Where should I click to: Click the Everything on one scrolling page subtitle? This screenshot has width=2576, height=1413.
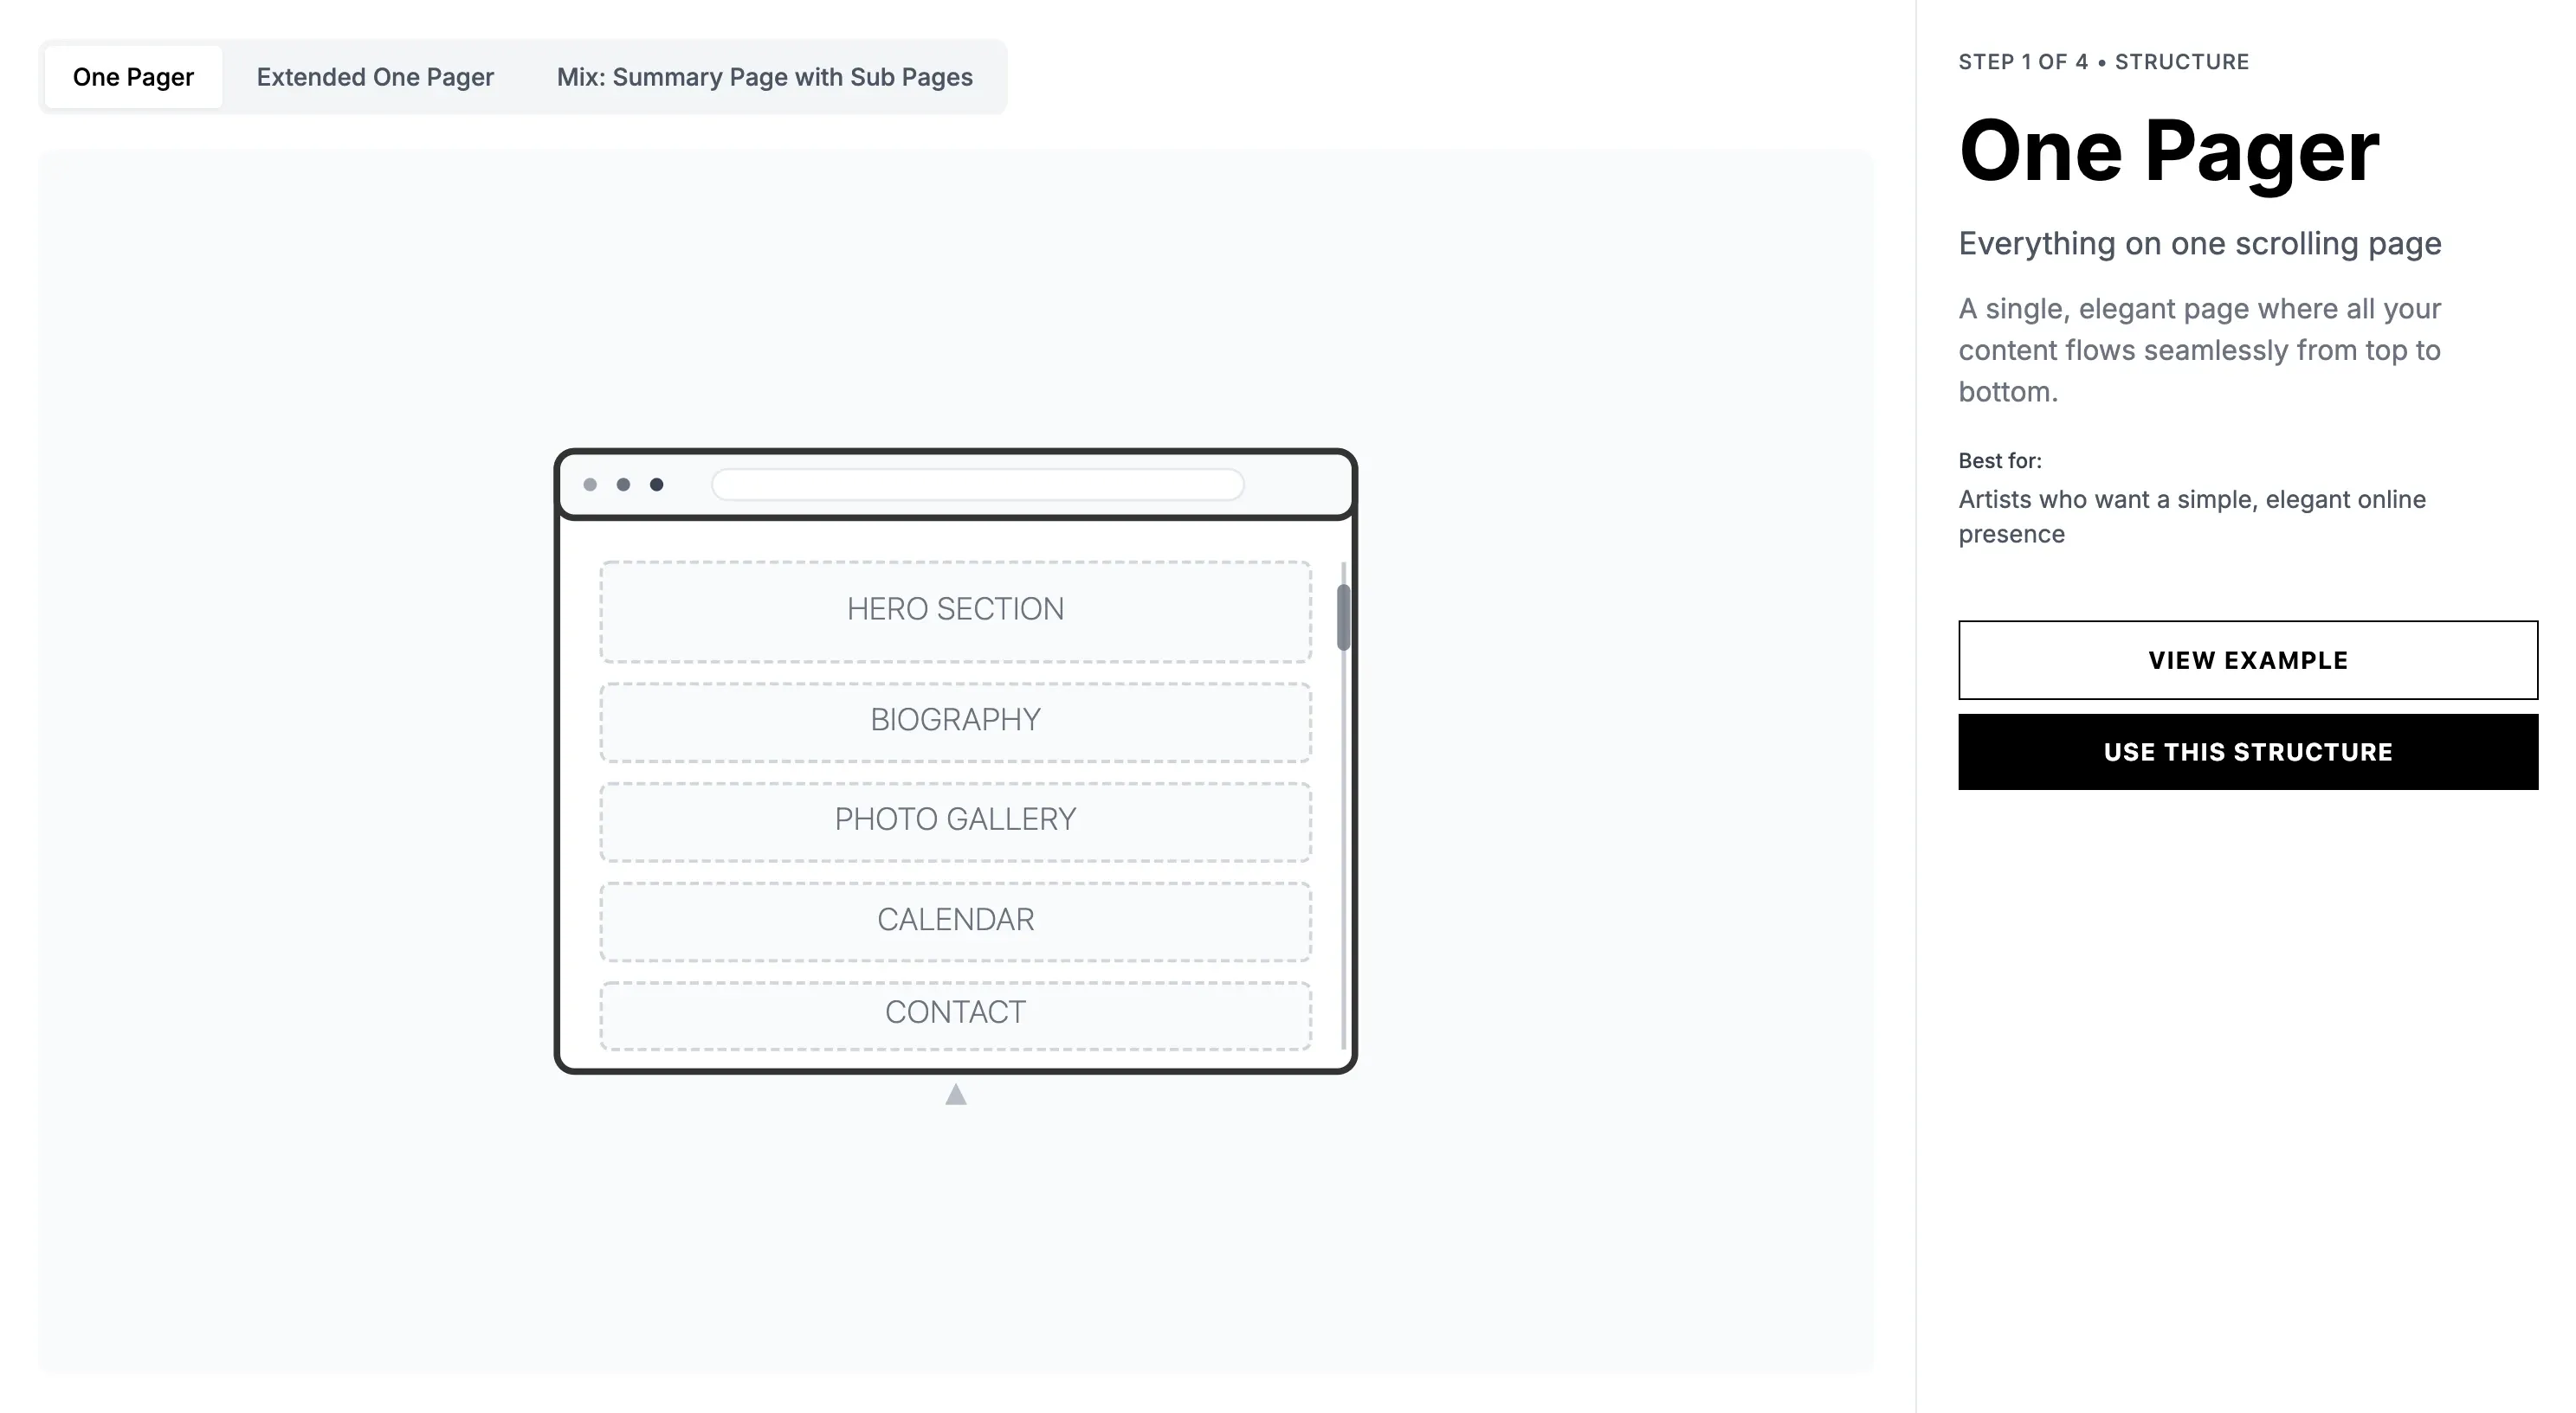click(x=2199, y=244)
